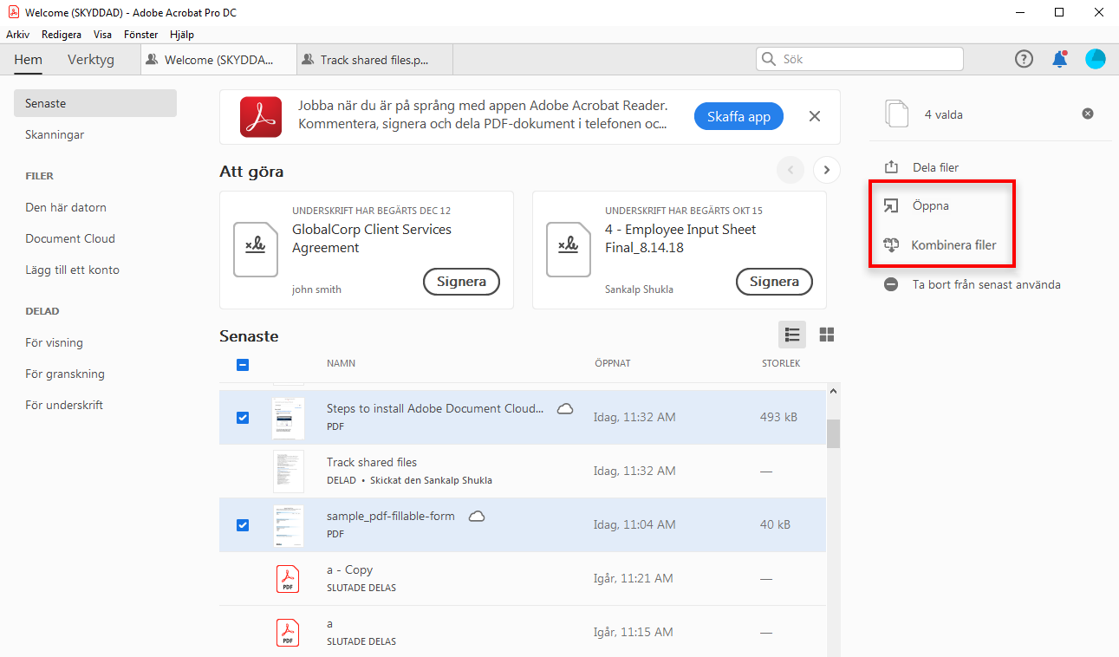
Task: Click the Kombinera filer icon
Action: coord(891,245)
